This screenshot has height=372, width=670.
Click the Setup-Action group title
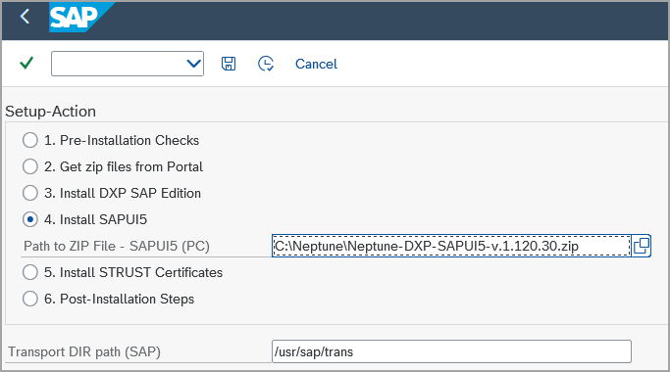50,112
